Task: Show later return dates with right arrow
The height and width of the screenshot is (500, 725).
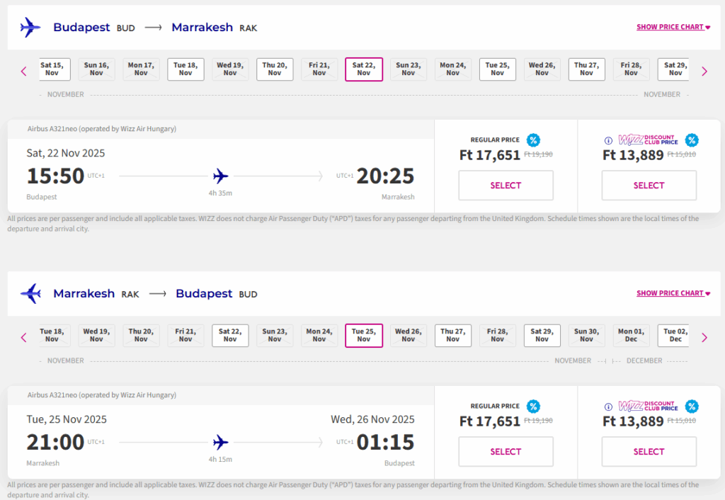Action: click(704, 337)
